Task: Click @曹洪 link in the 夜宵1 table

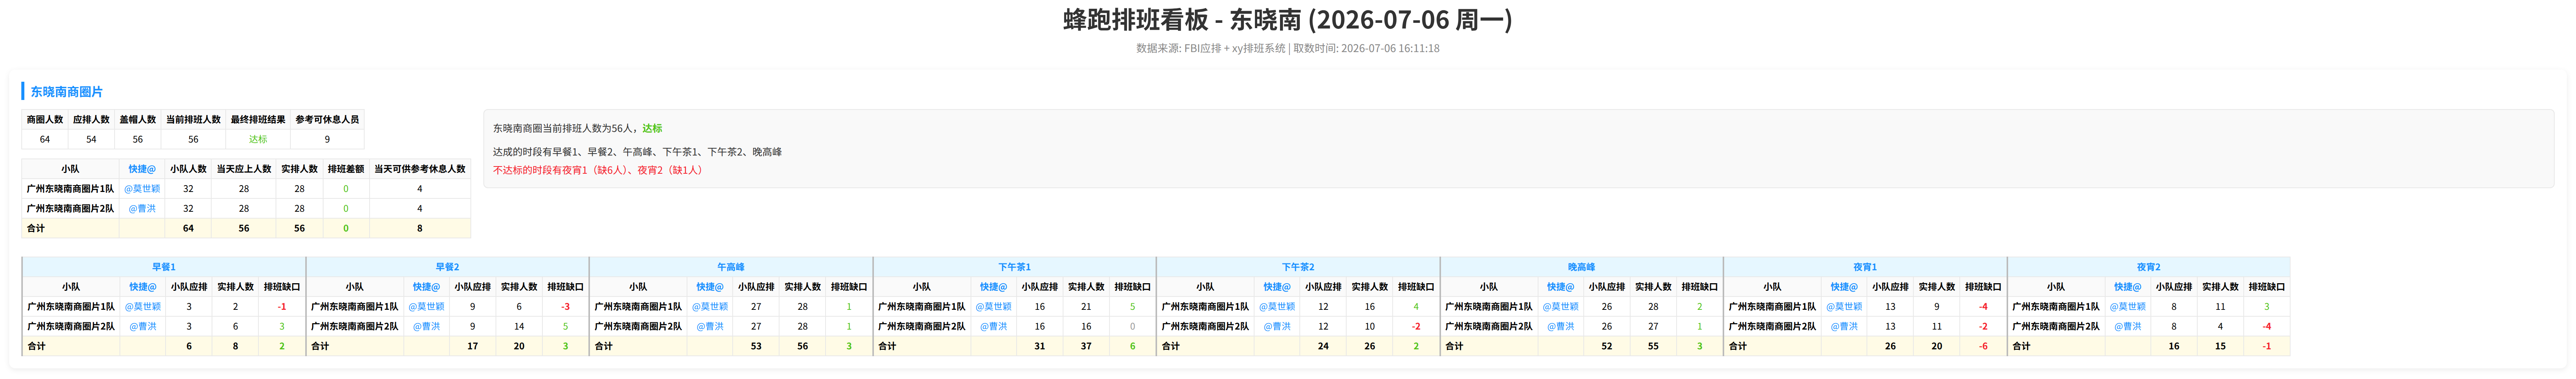Action: (x=1844, y=327)
